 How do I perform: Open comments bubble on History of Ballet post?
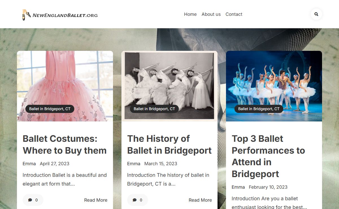(138, 200)
